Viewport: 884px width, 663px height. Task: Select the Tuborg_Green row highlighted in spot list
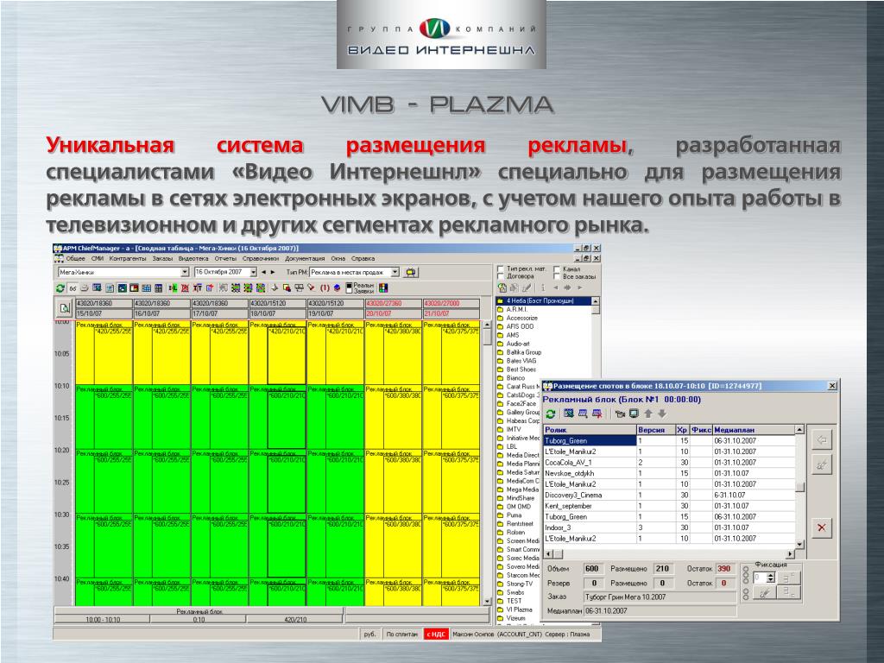[670, 441]
